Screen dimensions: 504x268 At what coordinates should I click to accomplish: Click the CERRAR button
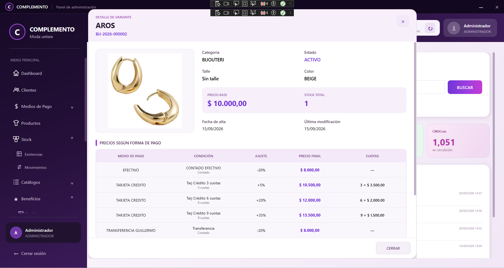pos(393,248)
